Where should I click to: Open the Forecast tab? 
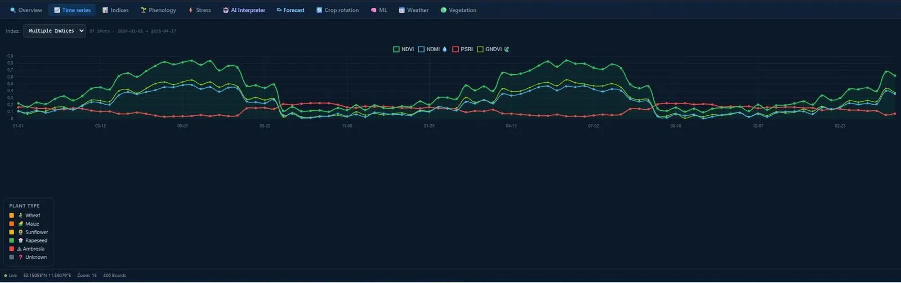click(x=291, y=10)
